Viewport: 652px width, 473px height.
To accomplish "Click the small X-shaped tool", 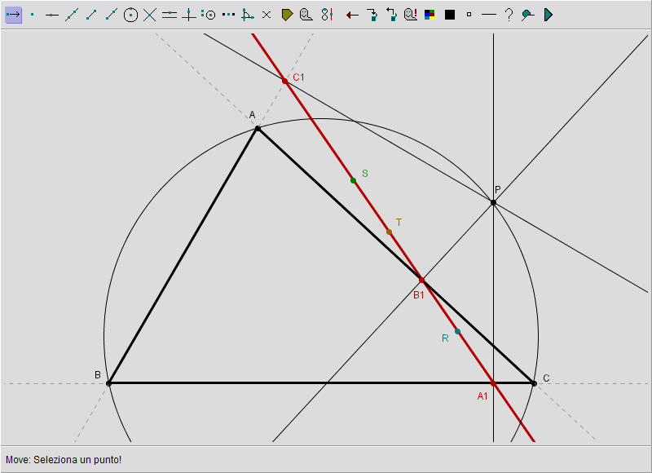I will 267,15.
